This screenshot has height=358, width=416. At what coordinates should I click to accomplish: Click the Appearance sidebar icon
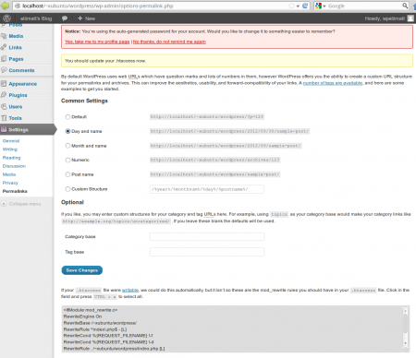pyautogui.click(x=4, y=84)
